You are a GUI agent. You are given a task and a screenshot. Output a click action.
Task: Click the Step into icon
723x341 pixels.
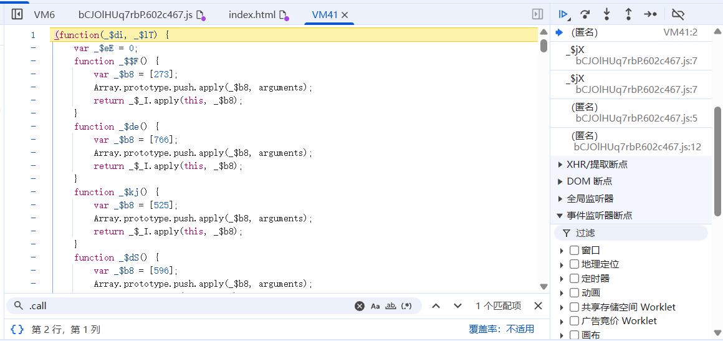click(606, 14)
